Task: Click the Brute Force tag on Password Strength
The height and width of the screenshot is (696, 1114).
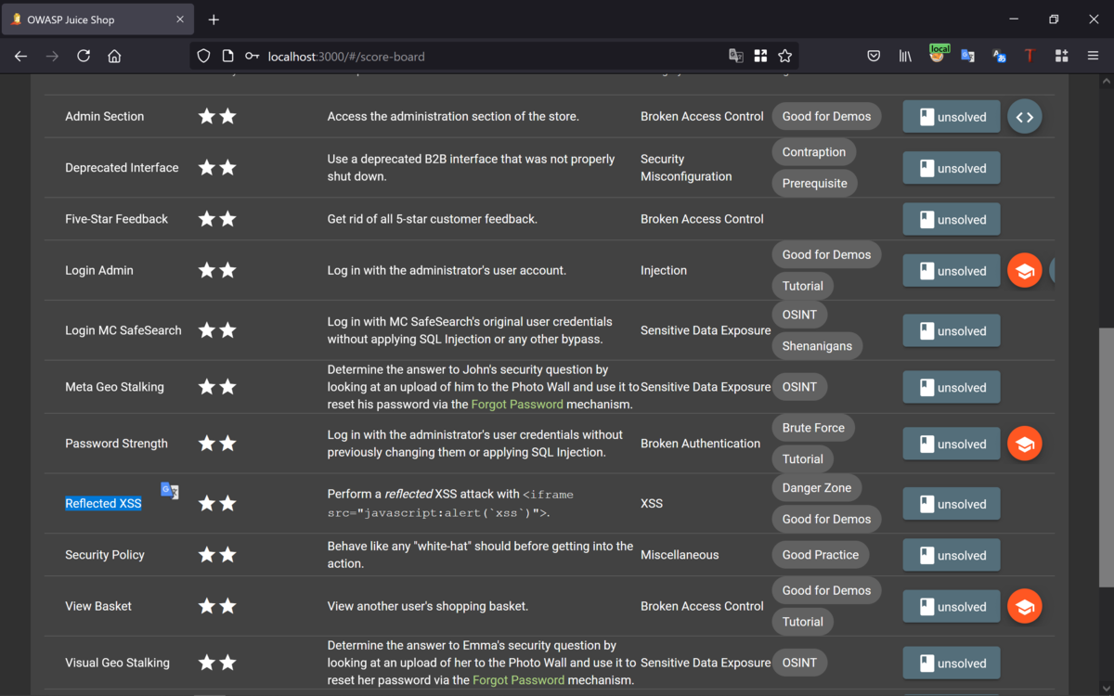Action: pos(813,428)
